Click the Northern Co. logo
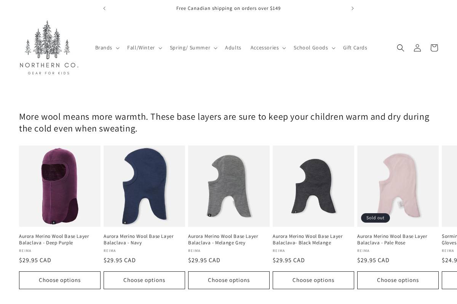Screen dimensions: 457x304 click(49, 47)
